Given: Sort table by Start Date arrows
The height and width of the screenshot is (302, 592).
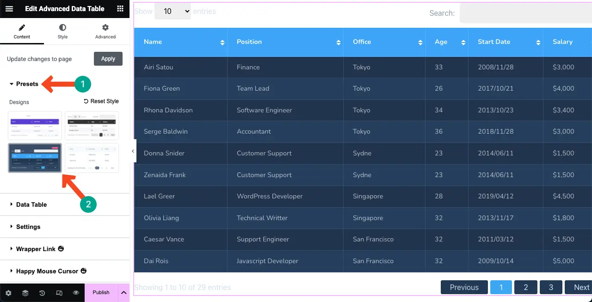Looking at the screenshot, I should (538, 42).
